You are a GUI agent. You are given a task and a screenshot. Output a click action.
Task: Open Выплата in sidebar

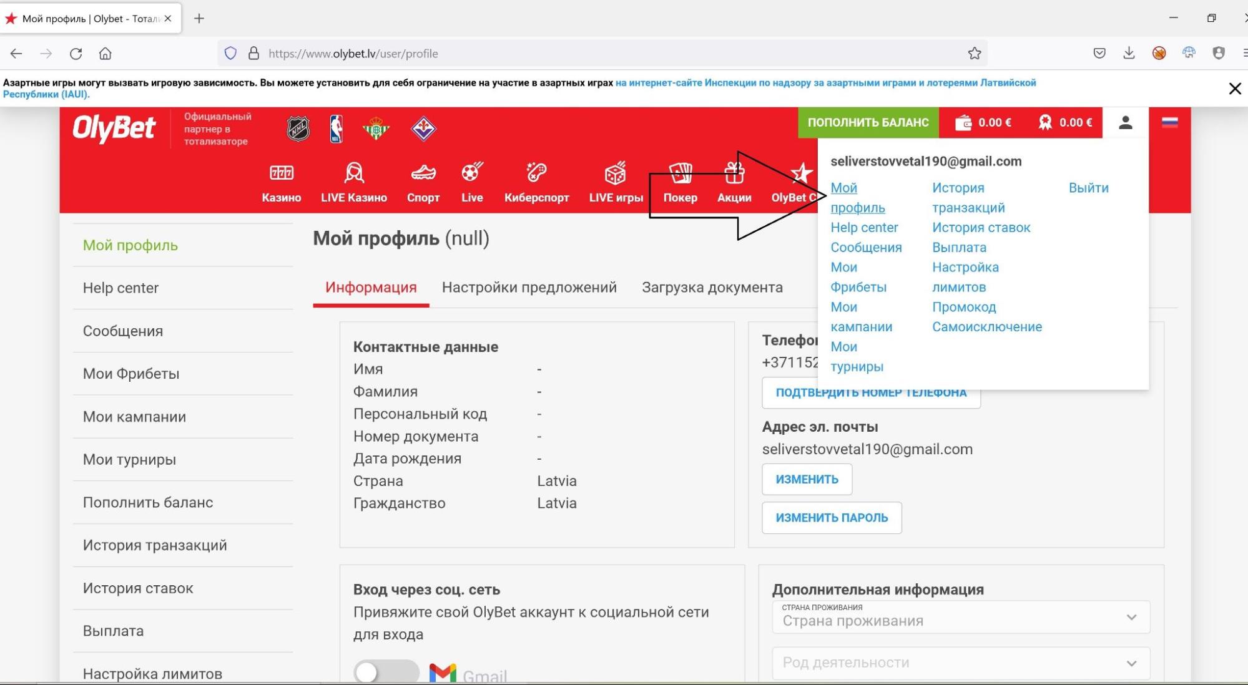(x=183, y=631)
